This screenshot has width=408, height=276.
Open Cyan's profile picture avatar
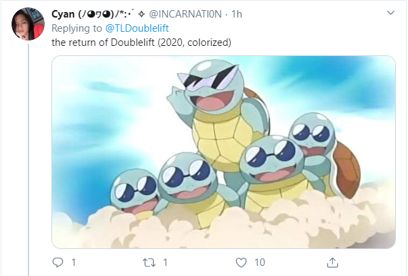point(28,25)
